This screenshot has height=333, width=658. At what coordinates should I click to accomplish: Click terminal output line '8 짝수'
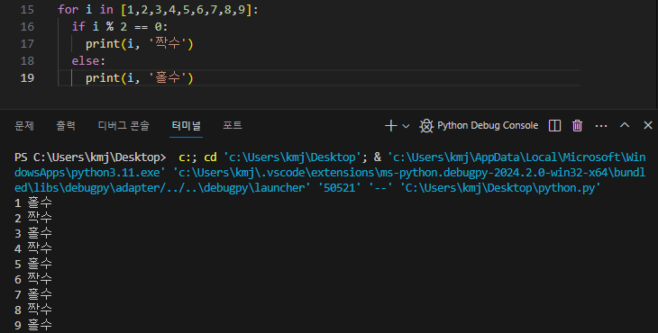(x=33, y=310)
